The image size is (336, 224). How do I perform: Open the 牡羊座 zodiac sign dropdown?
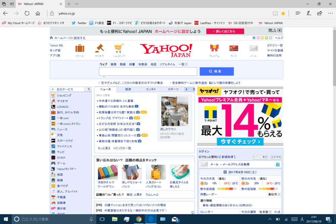pyautogui.click(x=270, y=212)
